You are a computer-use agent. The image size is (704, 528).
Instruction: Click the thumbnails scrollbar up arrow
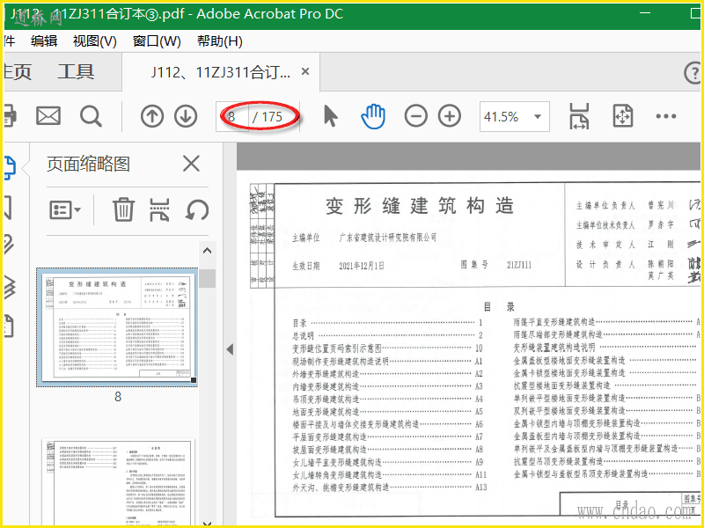click(207, 251)
